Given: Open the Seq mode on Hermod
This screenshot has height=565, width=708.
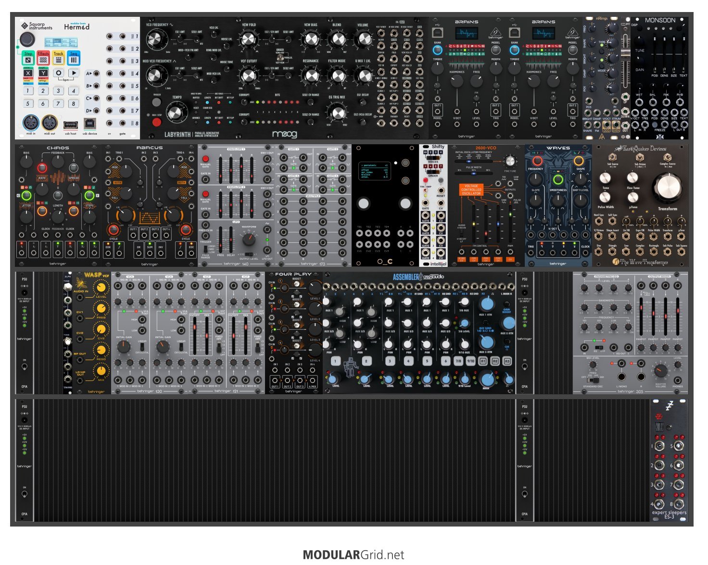Looking at the screenshot, I should pos(74,59).
